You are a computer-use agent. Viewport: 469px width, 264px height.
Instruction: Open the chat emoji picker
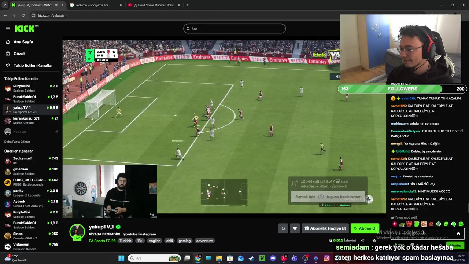pyautogui.click(x=458, y=234)
